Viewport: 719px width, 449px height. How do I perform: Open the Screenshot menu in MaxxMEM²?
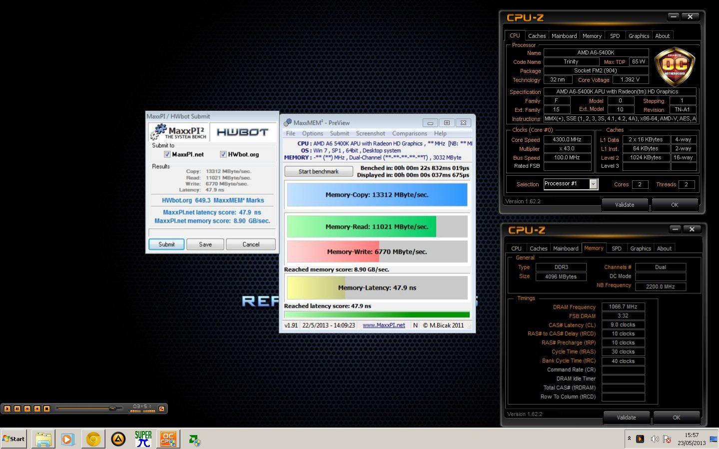click(x=370, y=133)
